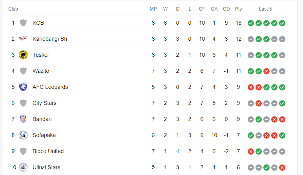Click the Tusker yellow elephant badge
This screenshot has height=175, width=303.
(23, 55)
